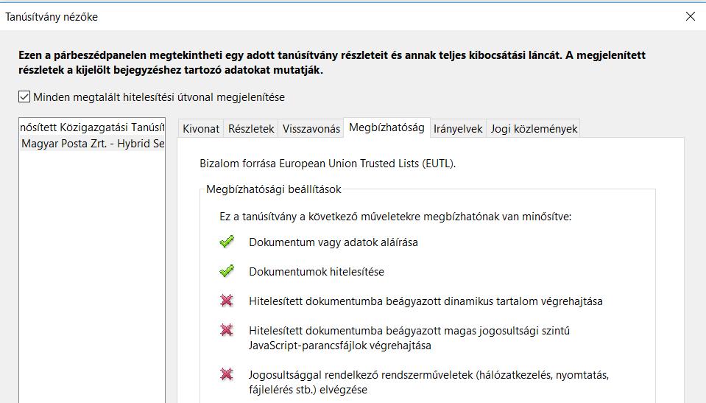Close the Tanúsítvány nézőke dialog

point(691,17)
